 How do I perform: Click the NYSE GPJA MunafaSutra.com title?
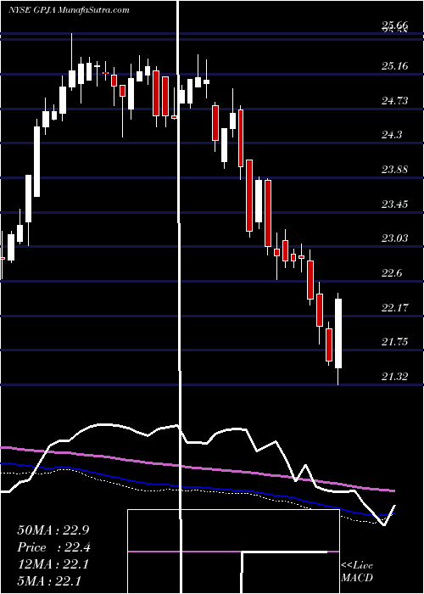pos(69,10)
